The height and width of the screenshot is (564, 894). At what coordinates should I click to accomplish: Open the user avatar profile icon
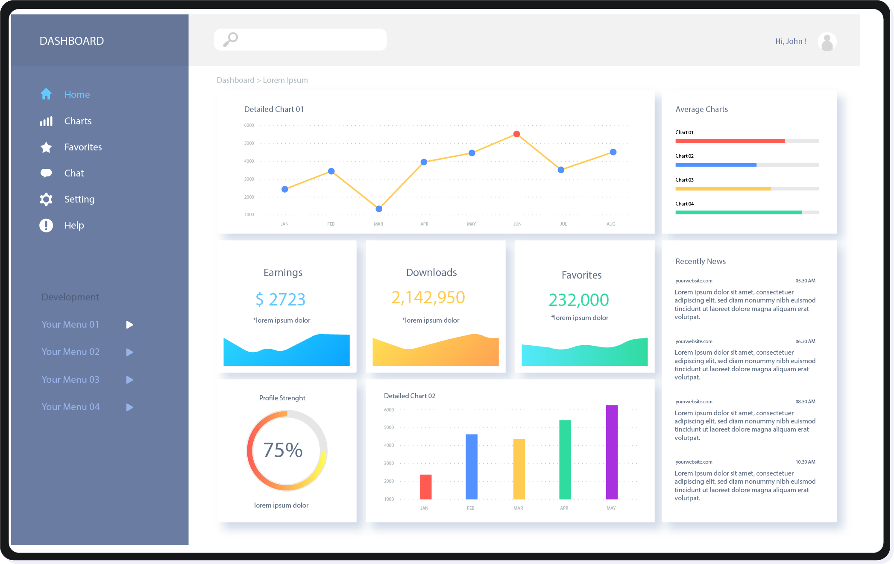(827, 42)
